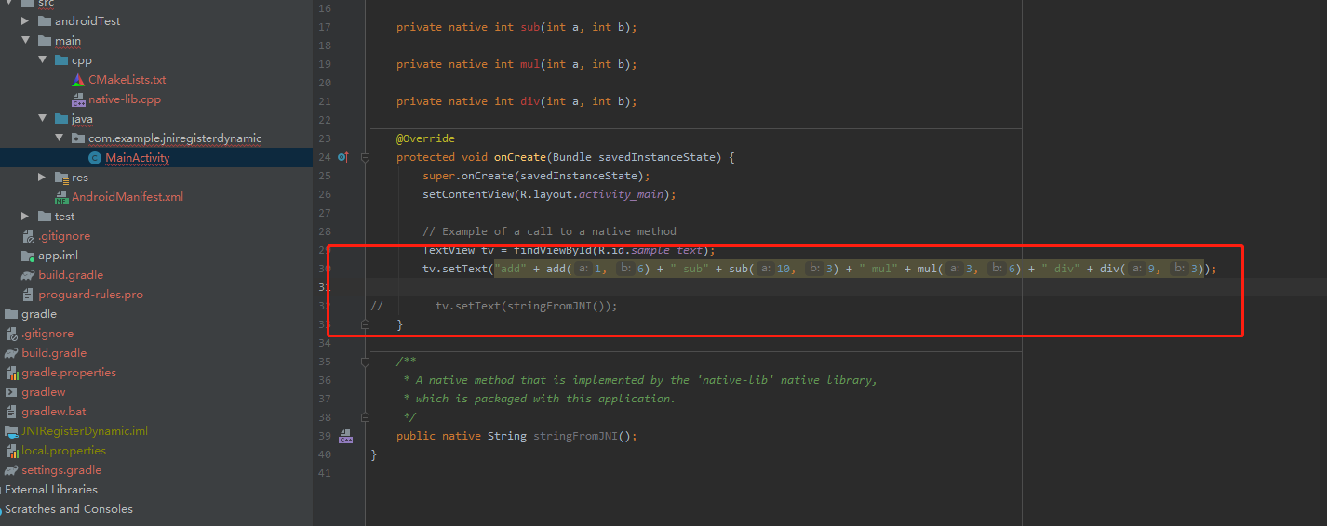Image resolution: width=1327 pixels, height=526 pixels.
Task: Click the override gutter icon on line 24
Action: (343, 158)
